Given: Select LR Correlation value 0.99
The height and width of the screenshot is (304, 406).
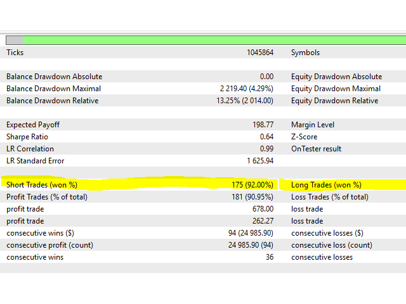Looking at the screenshot, I should pyautogui.click(x=266, y=149).
